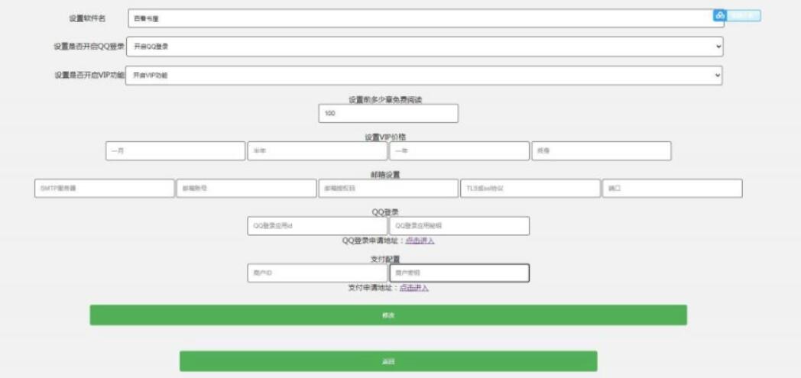Open the 支付申请地址 点击进入 link
The image size is (801, 378).
point(413,288)
